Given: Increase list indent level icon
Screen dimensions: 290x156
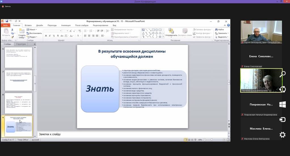Looking at the screenshot, I should 102,31.
